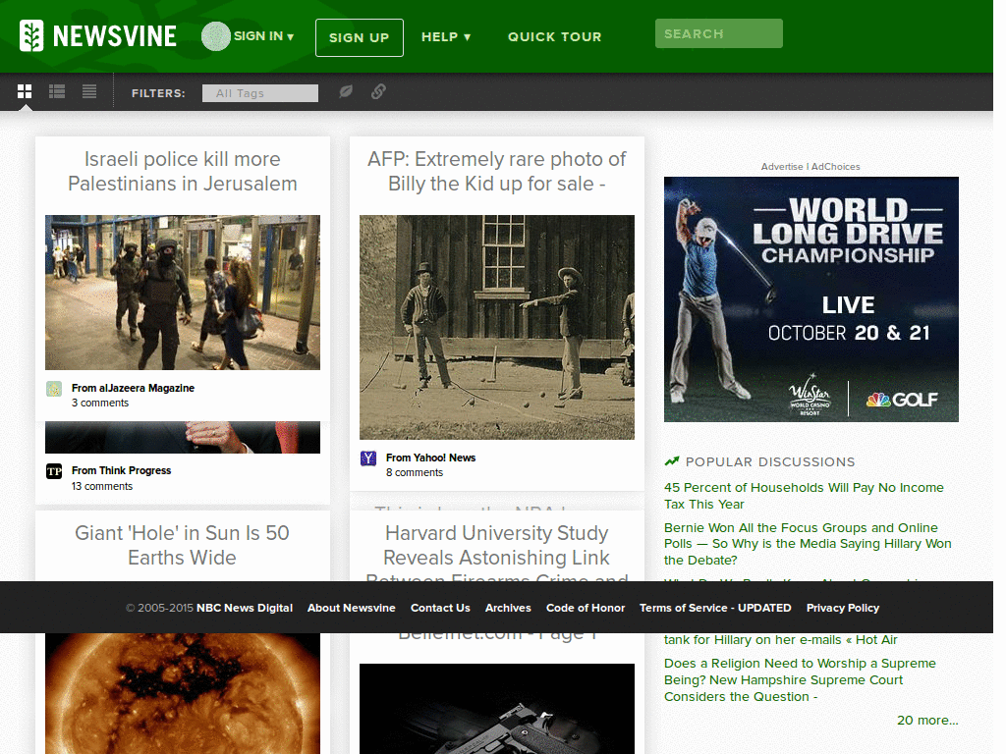Open Privacy Policy footer link

[x=842, y=608]
